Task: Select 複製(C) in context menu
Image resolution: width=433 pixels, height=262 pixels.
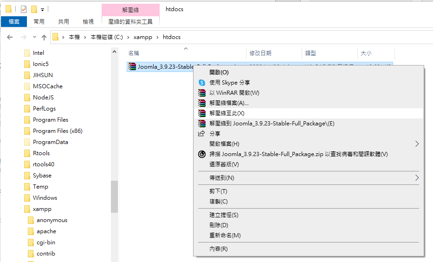Action: click(309, 202)
